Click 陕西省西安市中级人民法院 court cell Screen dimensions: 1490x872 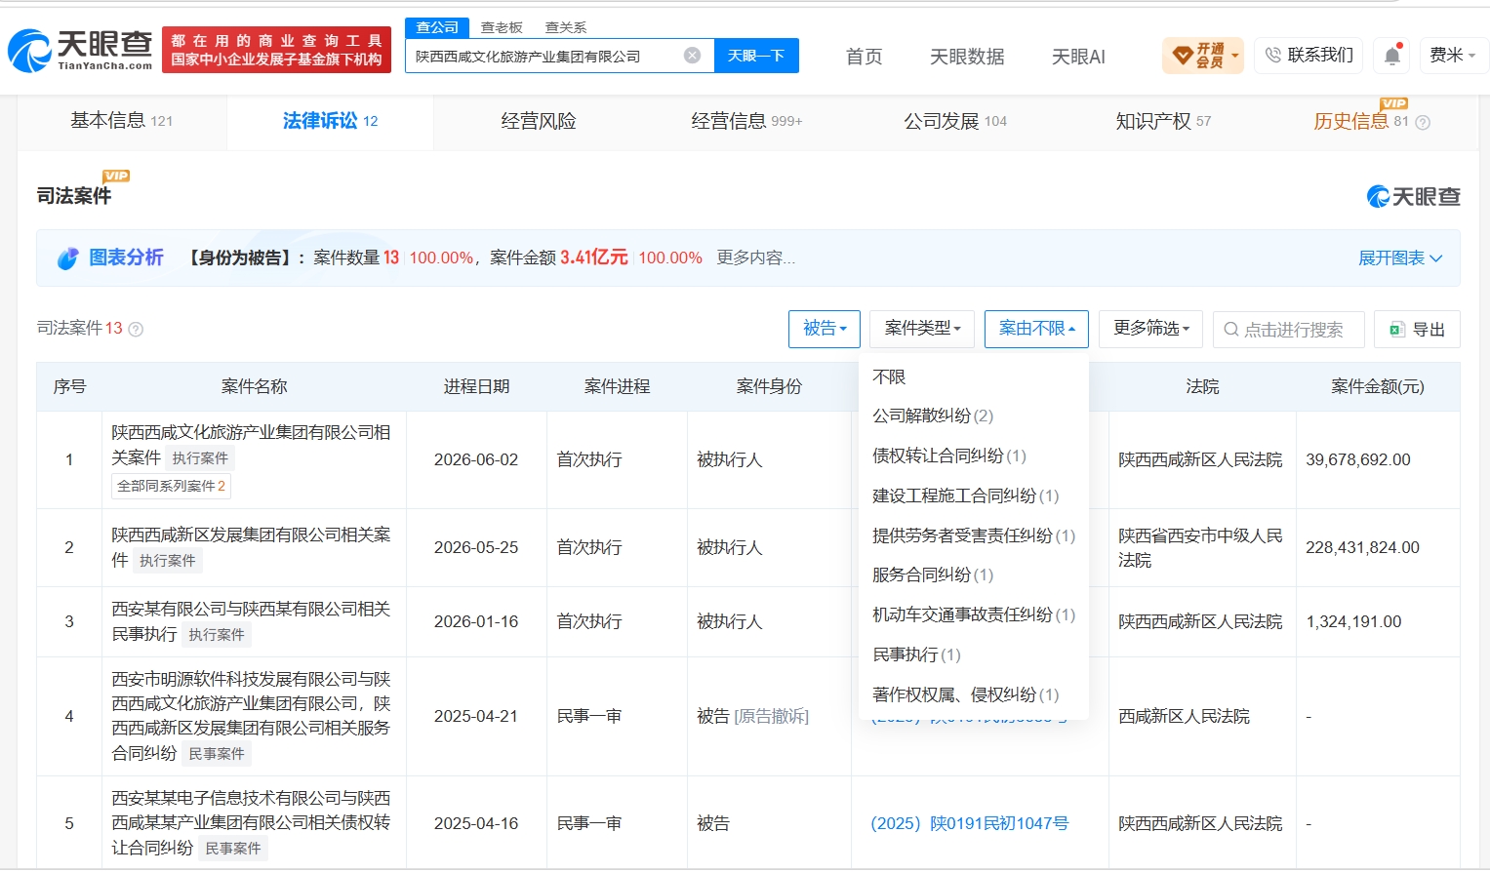coord(1200,547)
